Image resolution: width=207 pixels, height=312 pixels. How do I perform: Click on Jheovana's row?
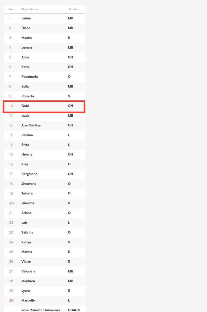pyautogui.click(x=45, y=184)
